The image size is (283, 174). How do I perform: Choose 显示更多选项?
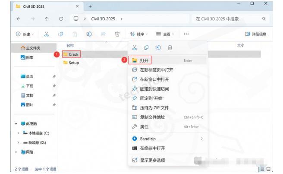pyautogui.click(x=168, y=160)
